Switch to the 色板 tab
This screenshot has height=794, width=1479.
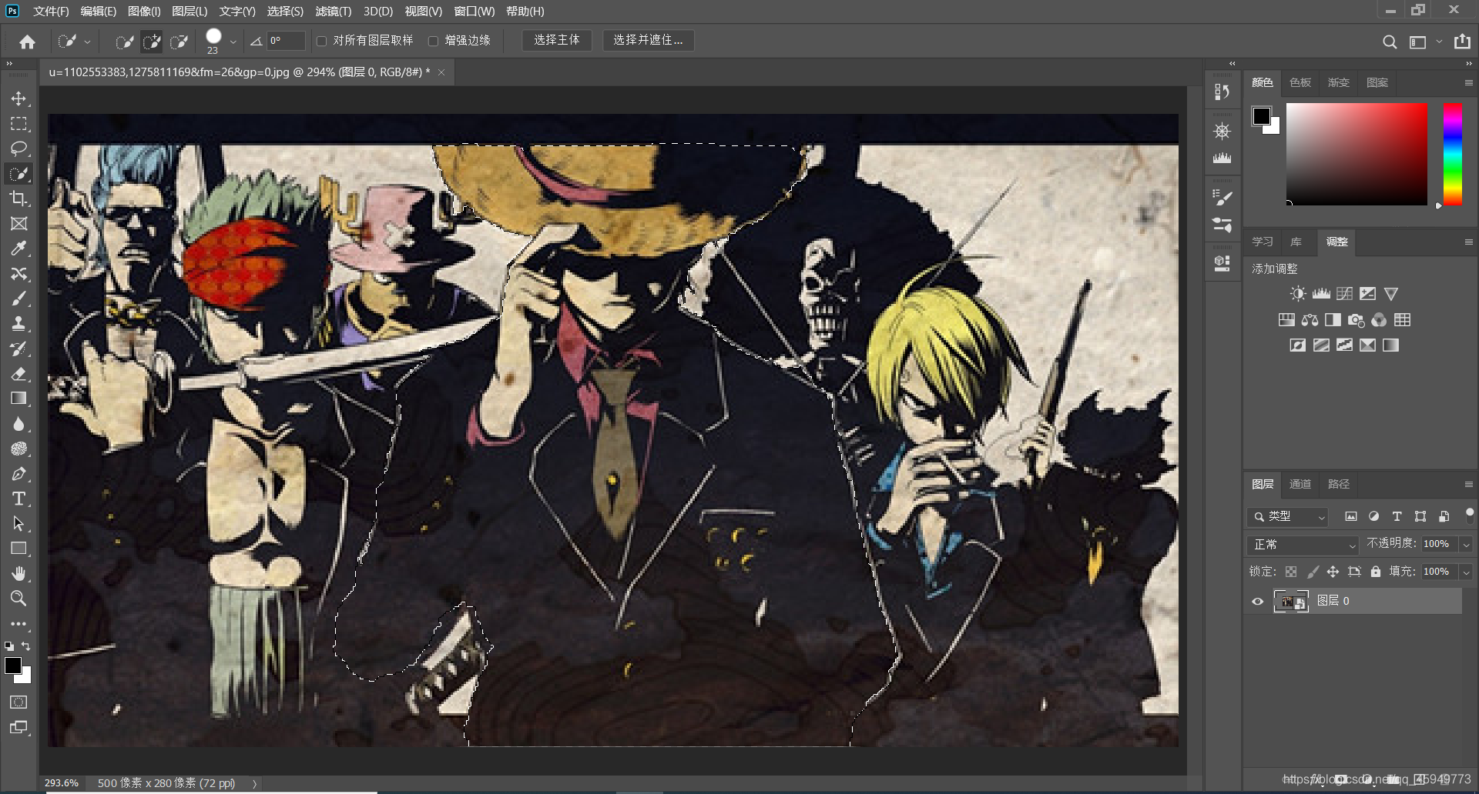coord(1300,82)
